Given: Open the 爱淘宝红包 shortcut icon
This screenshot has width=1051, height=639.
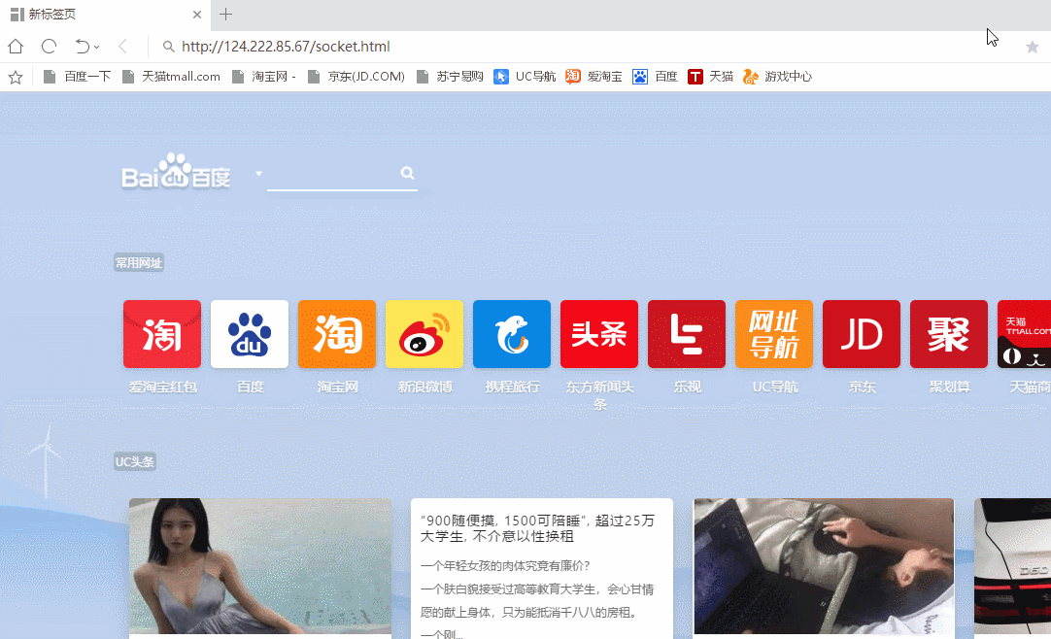Looking at the screenshot, I should coord(162,333).
